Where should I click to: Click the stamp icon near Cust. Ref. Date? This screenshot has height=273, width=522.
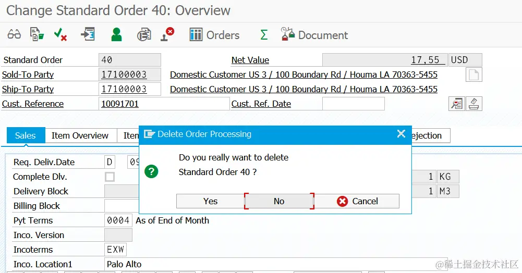point(474,104)
